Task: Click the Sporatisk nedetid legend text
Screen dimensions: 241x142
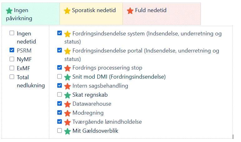Action: (x=94, y=10)
